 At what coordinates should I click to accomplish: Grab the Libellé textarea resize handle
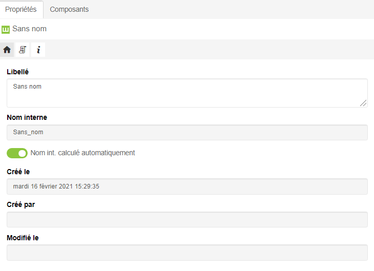pyautogui.click(x=363, y=103)
